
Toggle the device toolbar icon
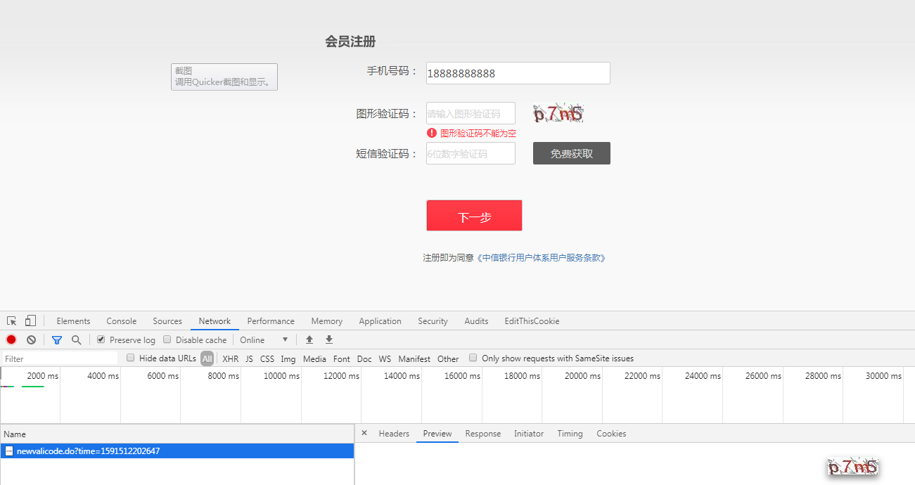(30, 321)
